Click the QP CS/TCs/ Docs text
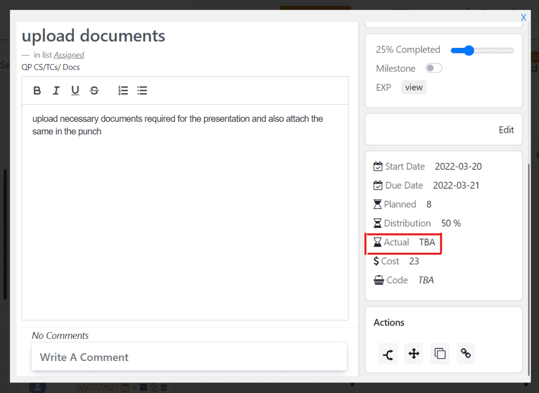The height and width of the screenshot is (393, 539). 51,67
